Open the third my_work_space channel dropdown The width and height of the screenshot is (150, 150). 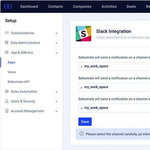[x=114, y=108]
